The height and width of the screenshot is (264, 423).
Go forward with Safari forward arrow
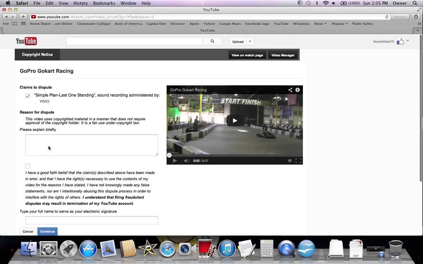tap(13, 17)
